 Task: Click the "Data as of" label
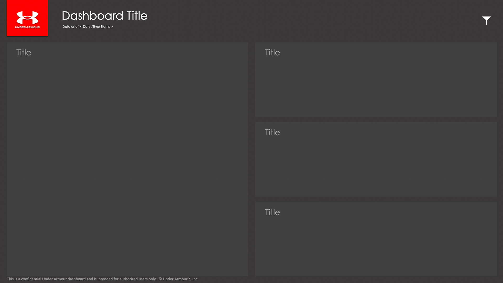(71, 26)
